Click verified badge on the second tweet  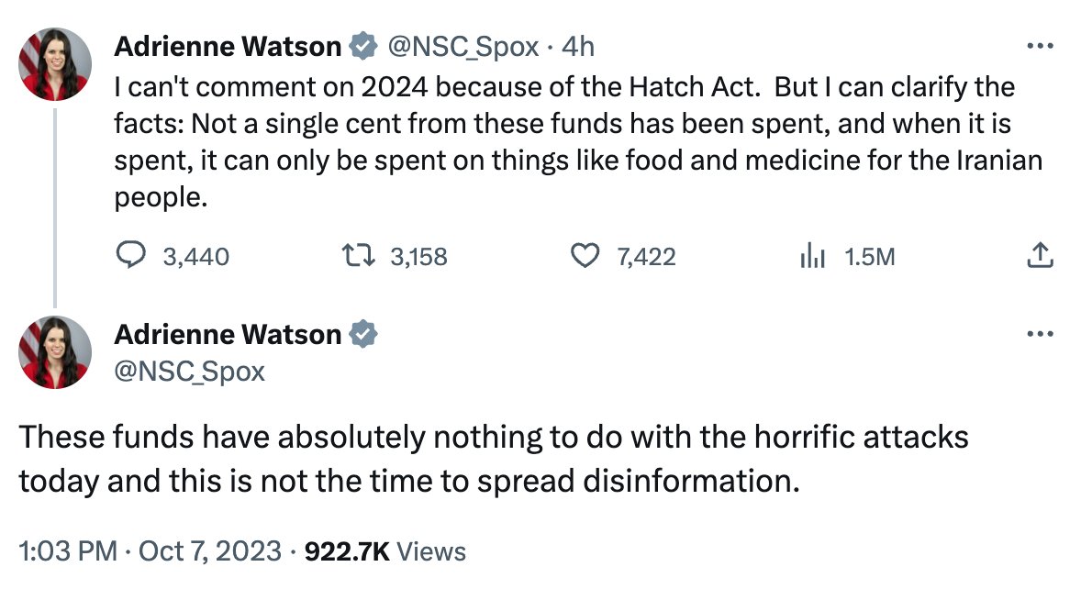[363, 334]
